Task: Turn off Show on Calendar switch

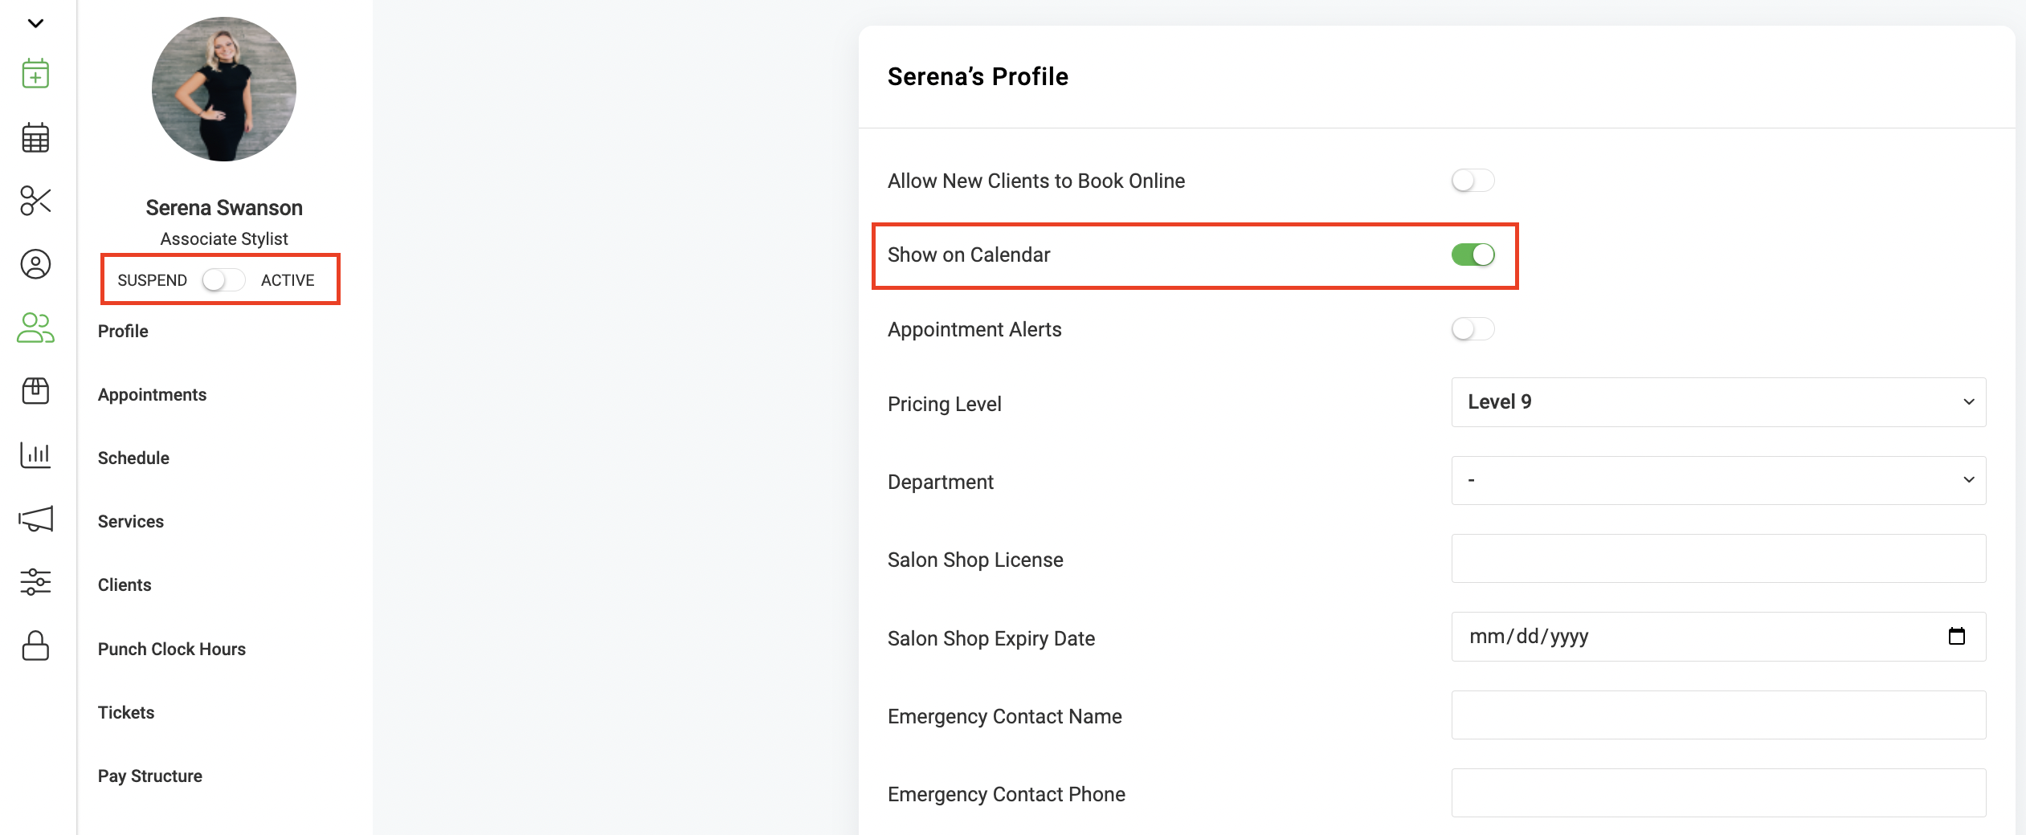Action: click(1473, 255)
